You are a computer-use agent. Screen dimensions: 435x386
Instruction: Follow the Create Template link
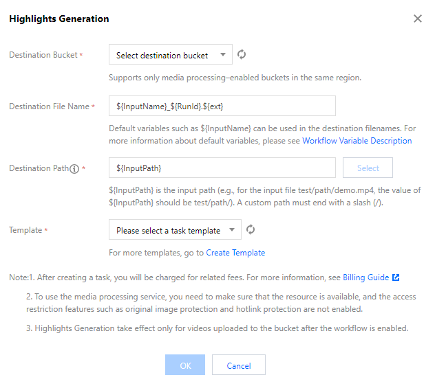coord(235,253)
